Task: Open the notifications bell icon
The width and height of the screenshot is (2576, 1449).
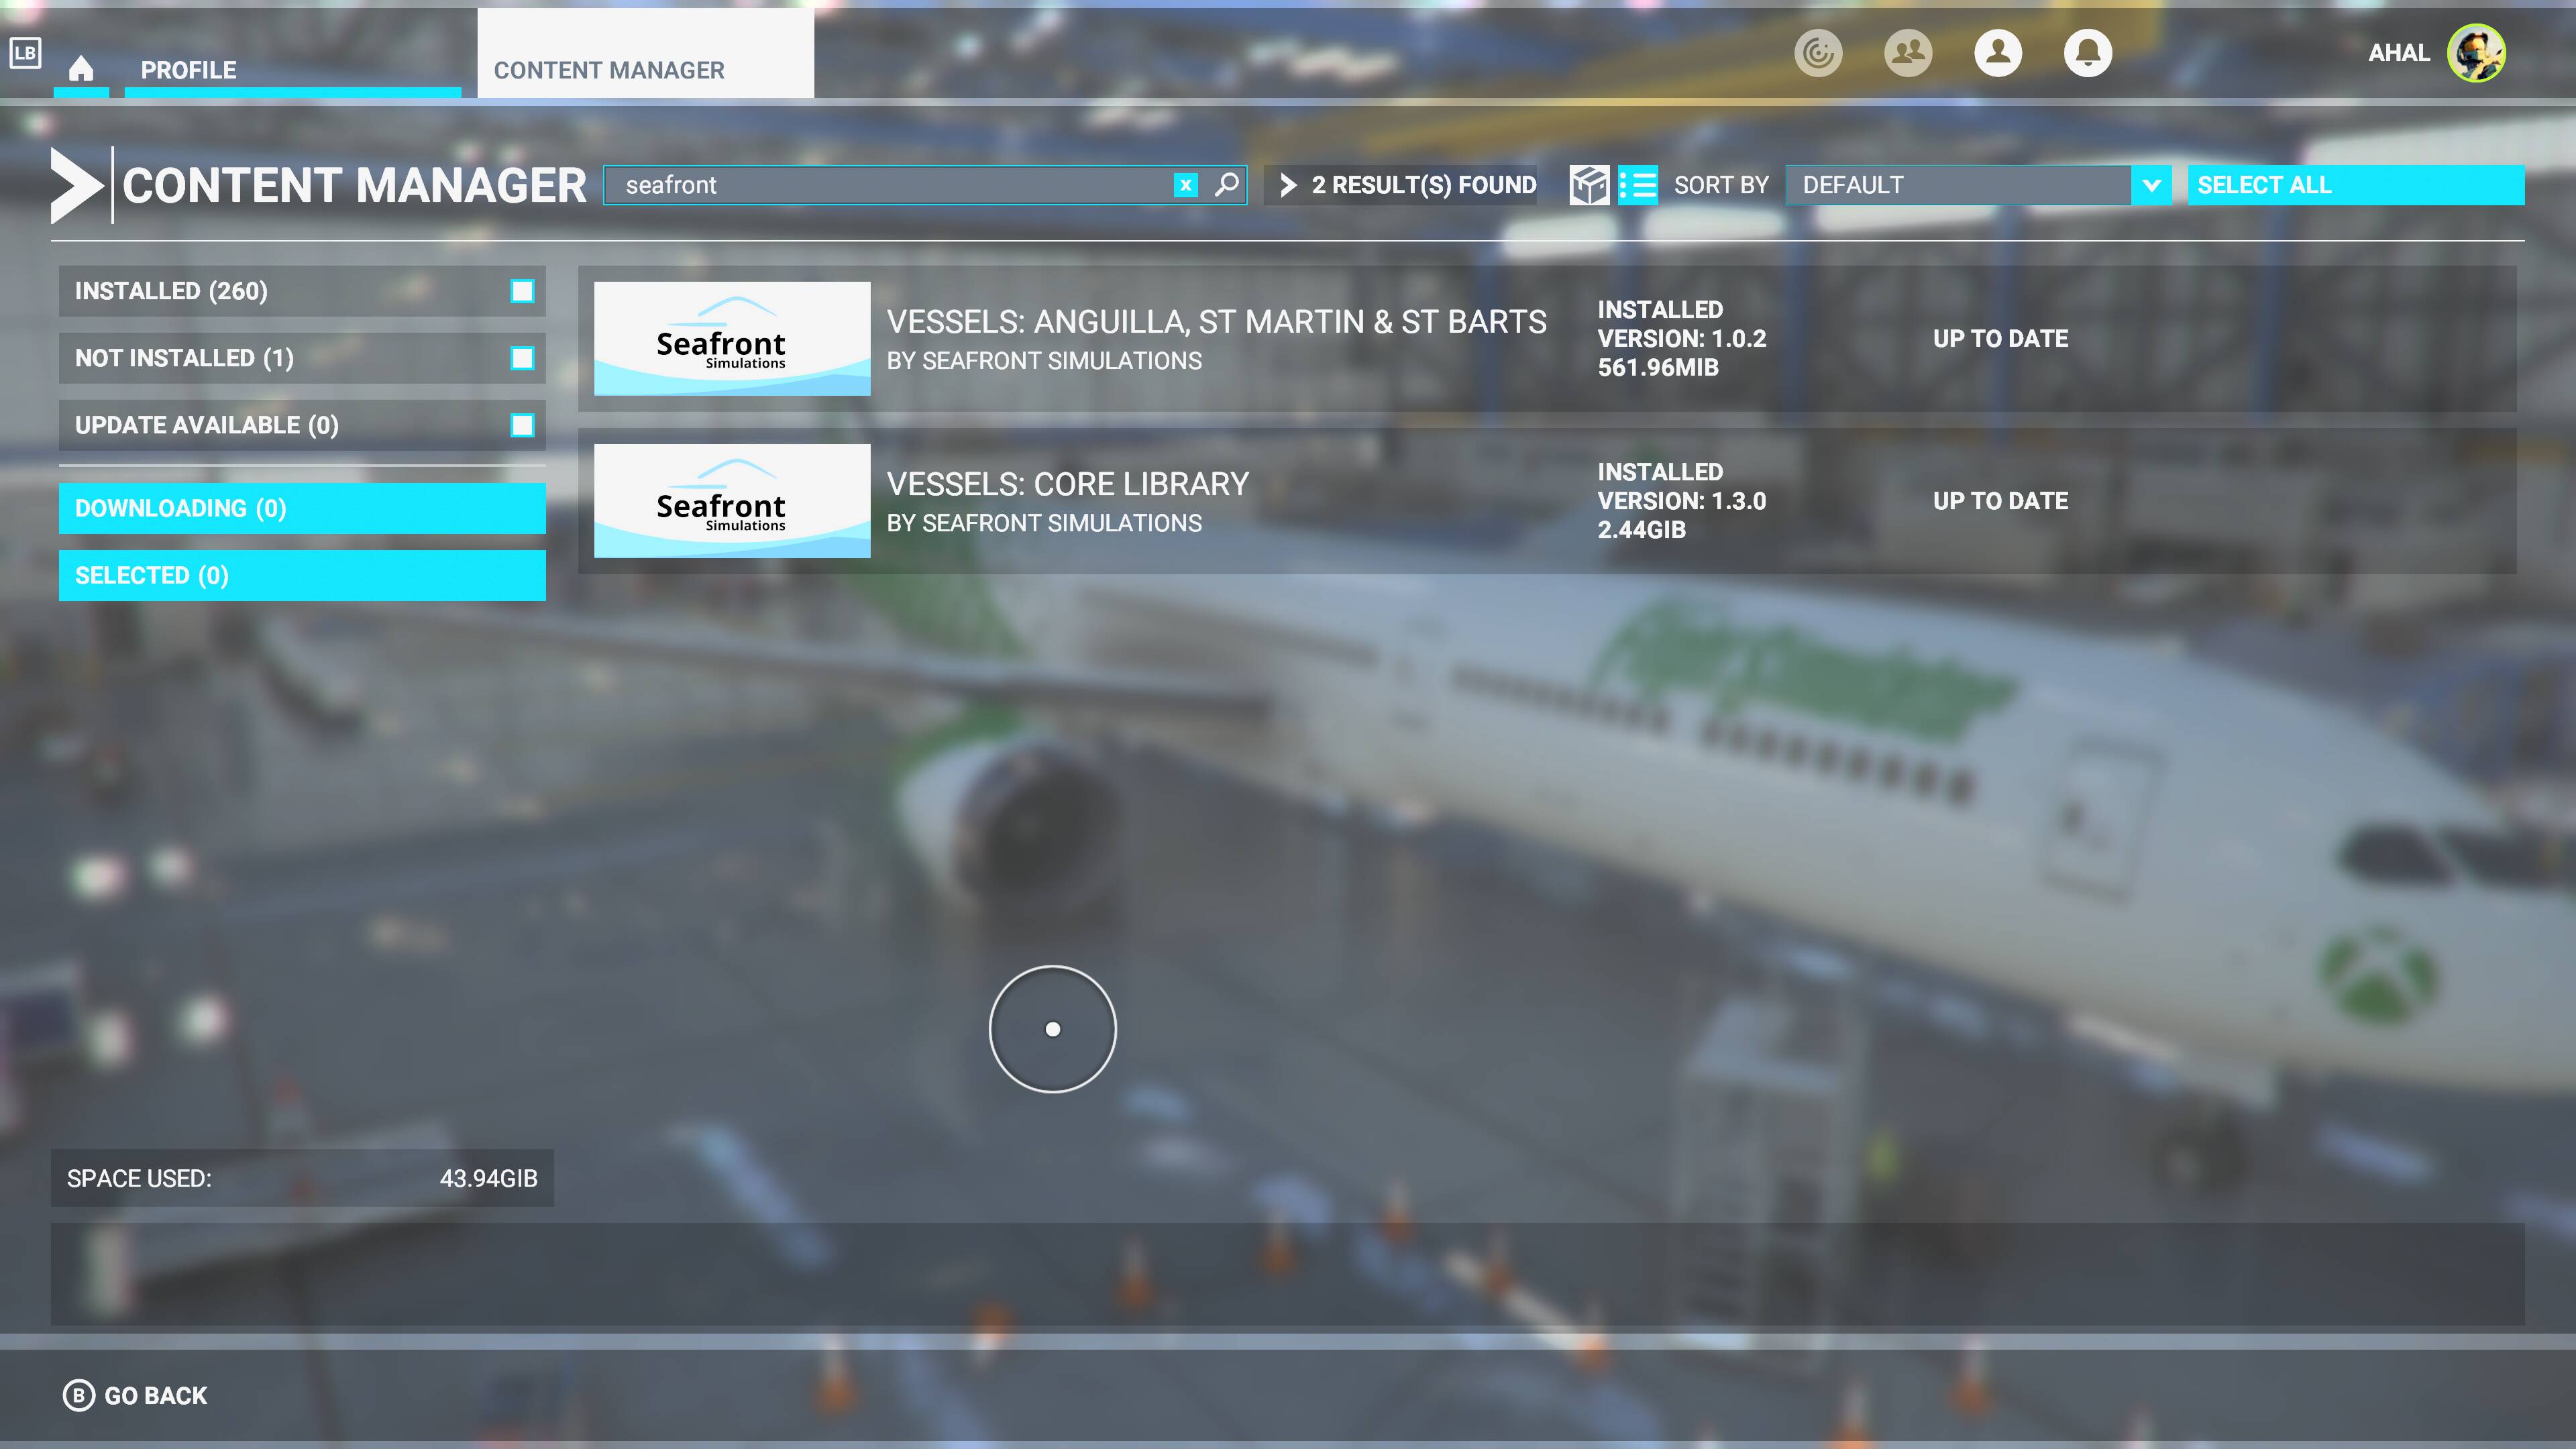Action: [x=2087, y=53]
